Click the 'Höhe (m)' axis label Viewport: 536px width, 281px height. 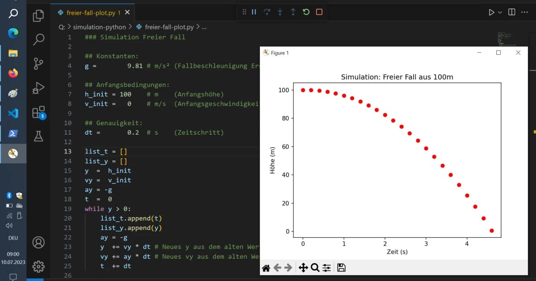click(x=273, y=161)
